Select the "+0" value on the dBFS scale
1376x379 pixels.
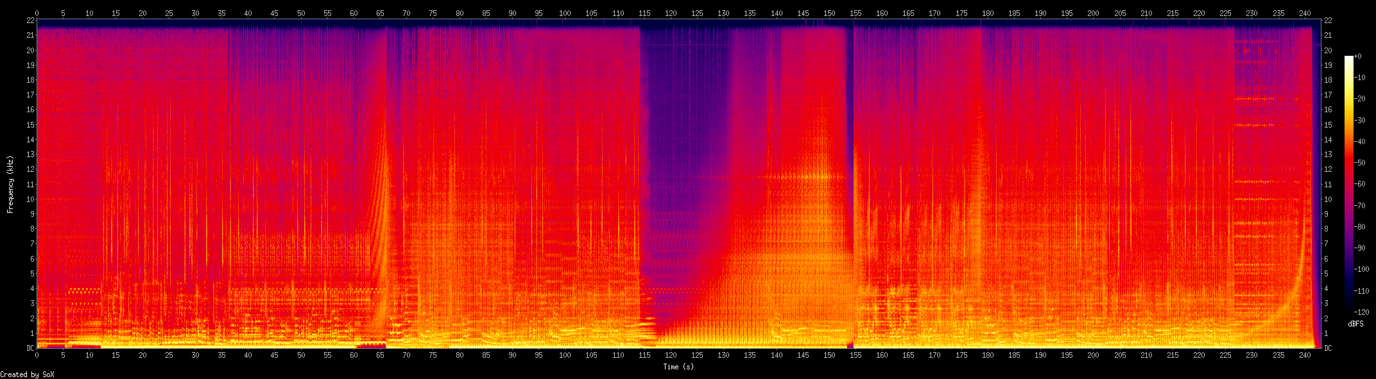[1357, 56]
